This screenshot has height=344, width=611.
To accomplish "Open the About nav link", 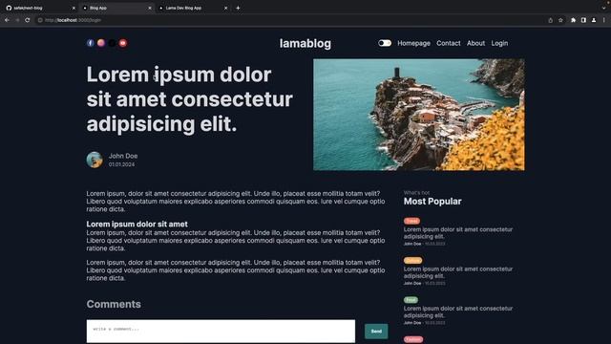I will (x=475, y=43).
